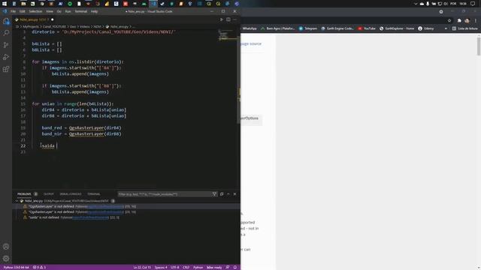The image size is (481, 270).
Task: Open the File menu
Action: pyautogui.click(x=13, y=11)
